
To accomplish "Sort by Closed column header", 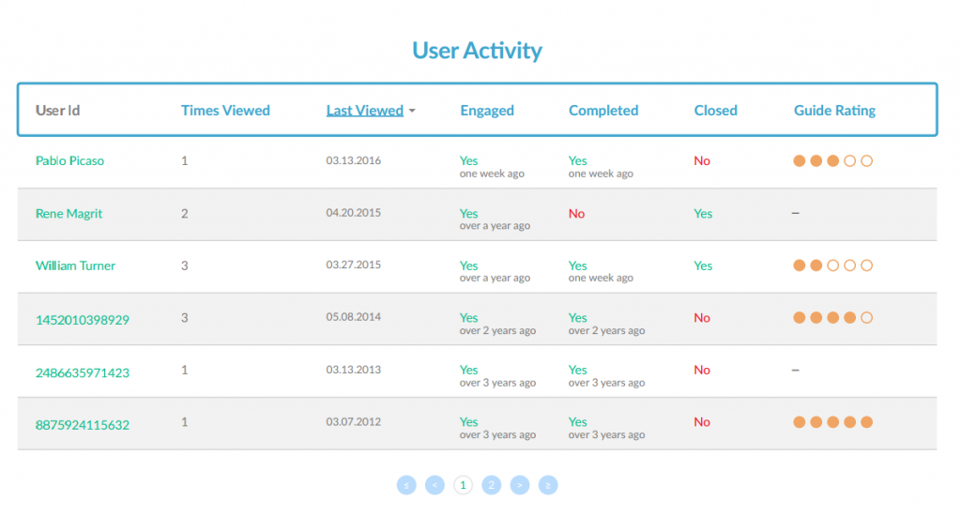I will [715, 111].
